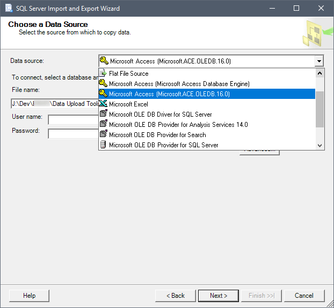Choose Flat File Source from the list
The height and width of the screenshot is (308, 334).
click(207, 74)
